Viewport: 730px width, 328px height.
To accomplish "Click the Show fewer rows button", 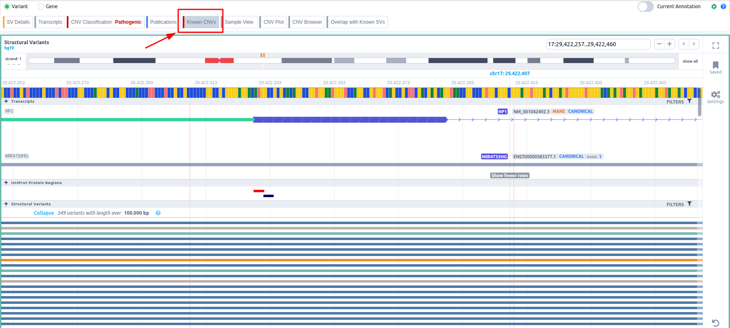I will coord(510,175).
